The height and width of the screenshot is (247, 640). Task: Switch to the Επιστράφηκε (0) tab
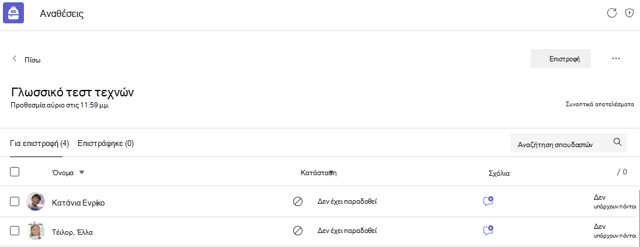pos(106,144)
